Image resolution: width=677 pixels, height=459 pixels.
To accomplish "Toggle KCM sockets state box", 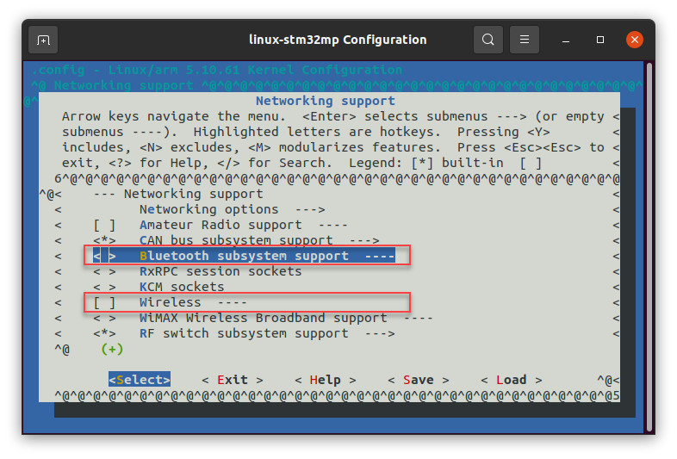I will [104, 287].
